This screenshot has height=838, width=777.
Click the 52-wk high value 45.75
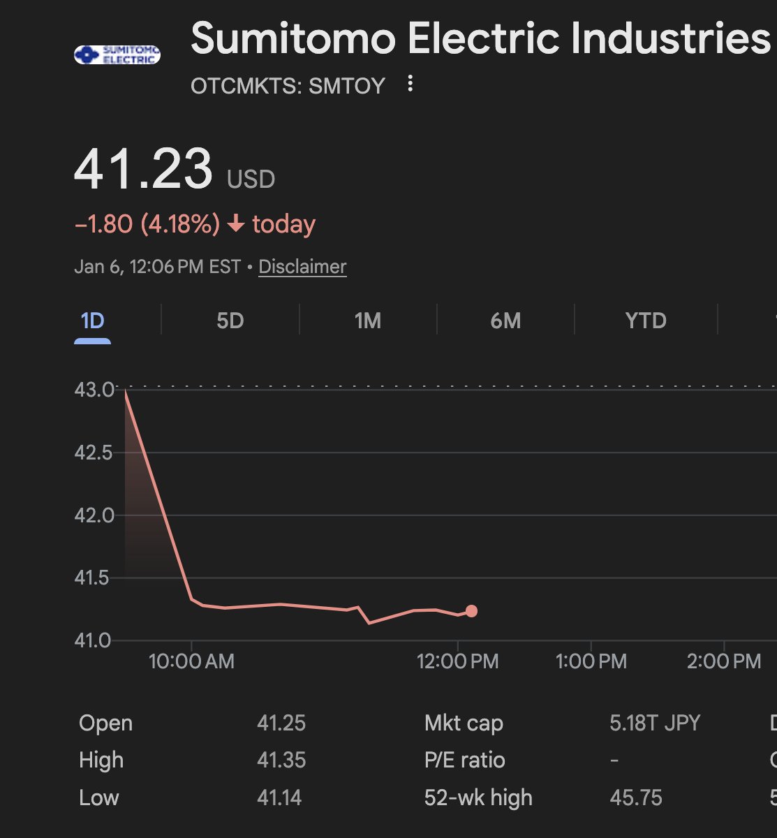tap(636, 797)
